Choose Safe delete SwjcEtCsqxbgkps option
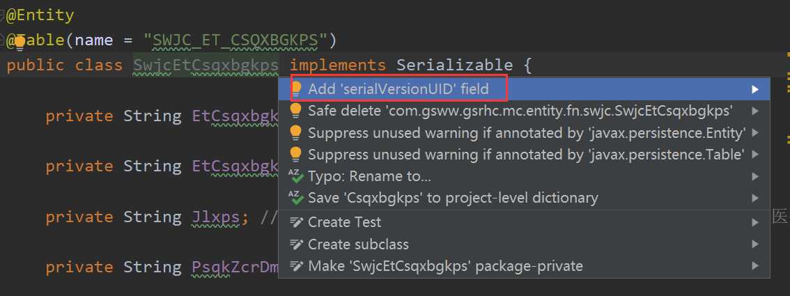 click(524, 111)
